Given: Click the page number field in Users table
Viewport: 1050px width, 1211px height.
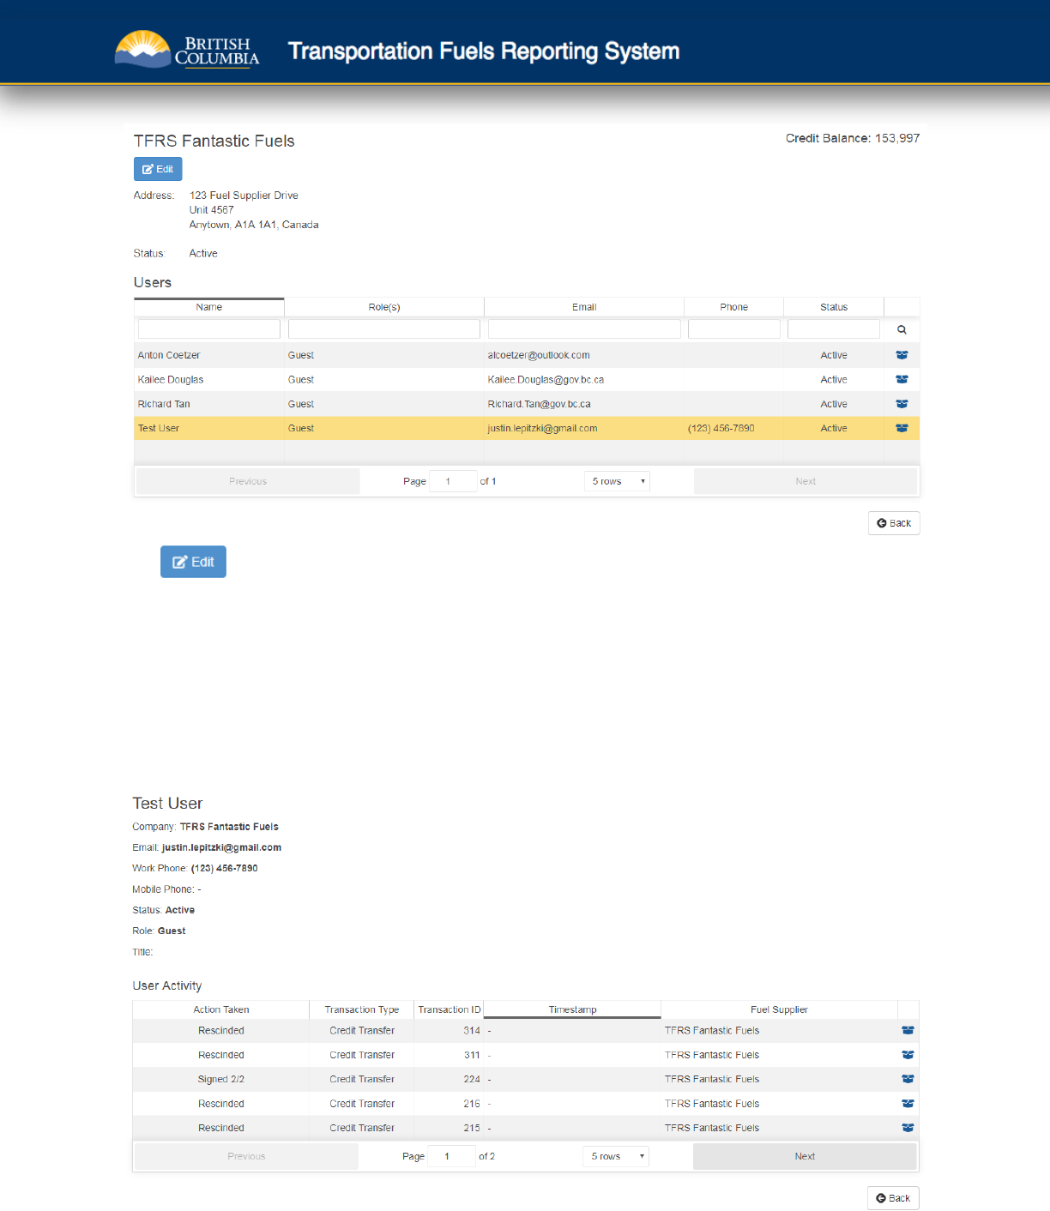Looking at the screenshot, I should 453,481.
